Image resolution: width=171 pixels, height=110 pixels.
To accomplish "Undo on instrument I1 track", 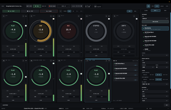I will (7, 97).
